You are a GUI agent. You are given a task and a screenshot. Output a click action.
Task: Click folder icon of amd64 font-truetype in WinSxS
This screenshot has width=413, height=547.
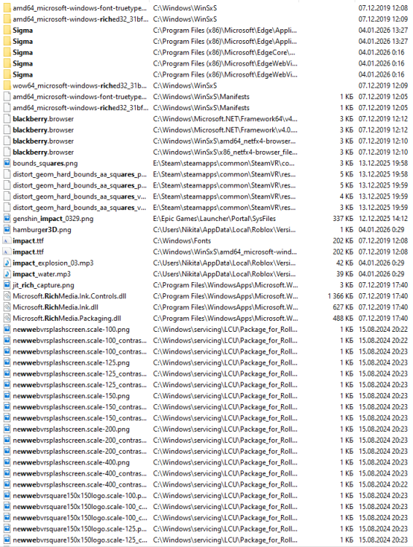tap(7, 8)
